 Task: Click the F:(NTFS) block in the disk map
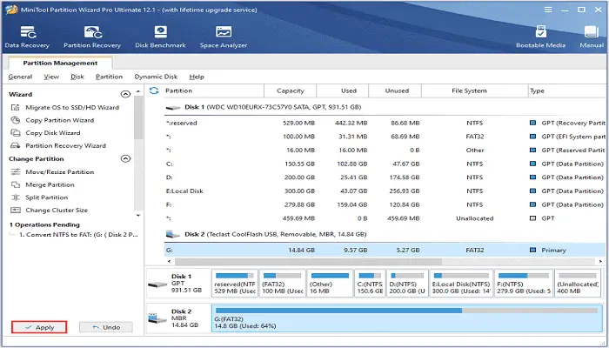[x=524, y=284]
